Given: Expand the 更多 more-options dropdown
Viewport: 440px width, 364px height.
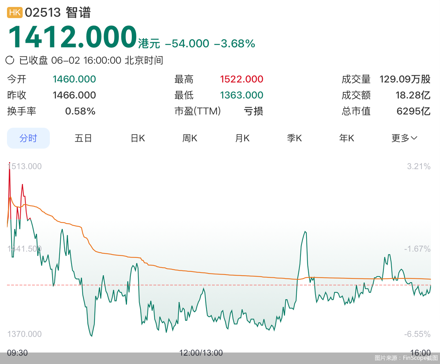Looking at the screenshot, I should 404,138.
